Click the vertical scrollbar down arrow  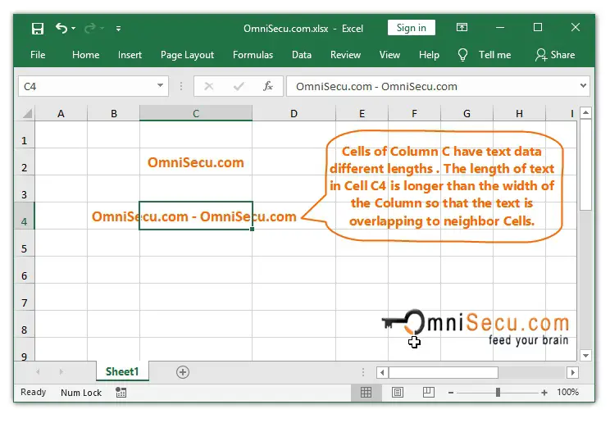point(586,355)
